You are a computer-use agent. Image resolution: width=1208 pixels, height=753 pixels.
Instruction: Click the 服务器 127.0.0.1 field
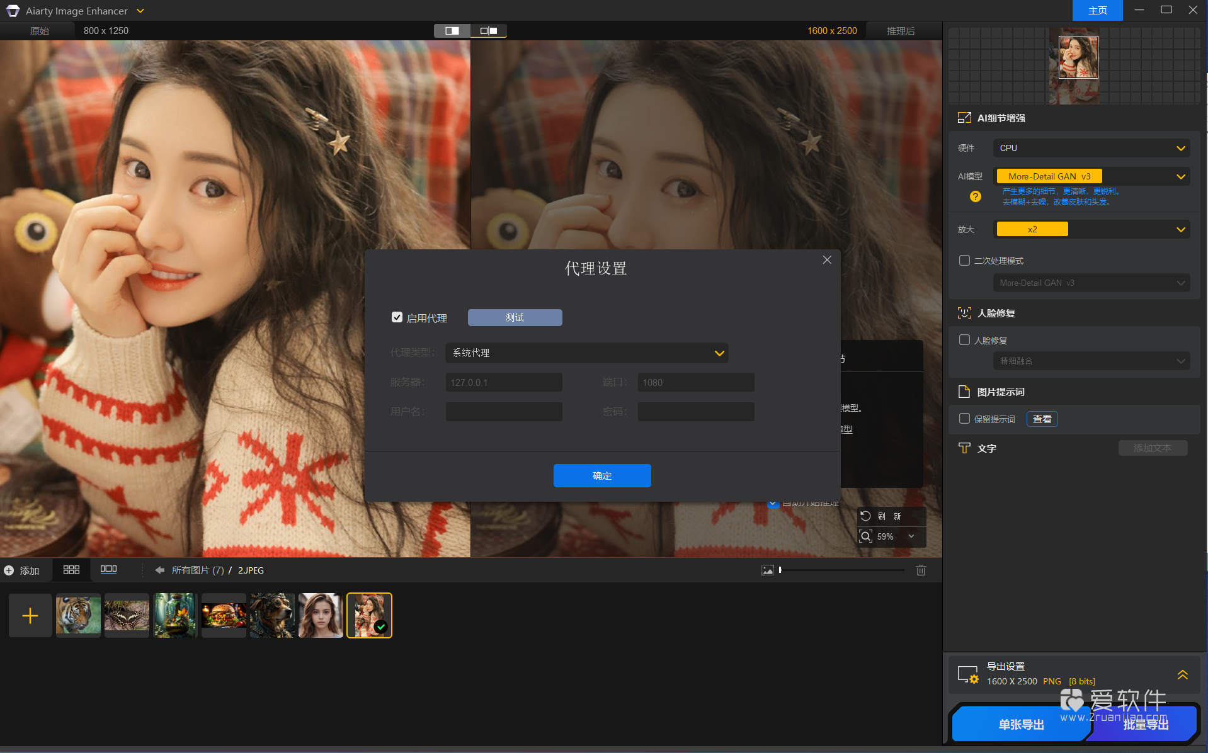point(504,382)
